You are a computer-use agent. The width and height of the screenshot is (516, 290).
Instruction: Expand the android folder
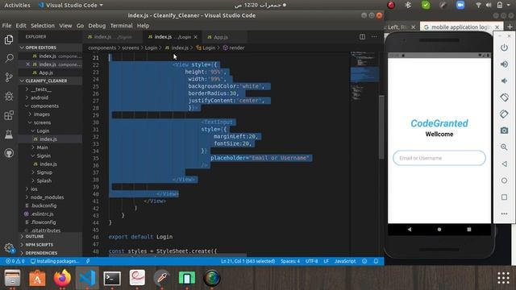tap(40, 97)
